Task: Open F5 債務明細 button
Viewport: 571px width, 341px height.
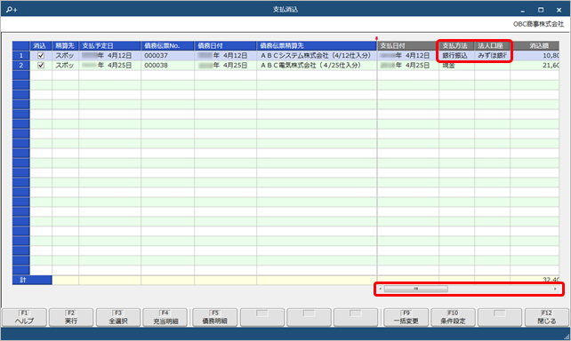Action: point(215,317)
